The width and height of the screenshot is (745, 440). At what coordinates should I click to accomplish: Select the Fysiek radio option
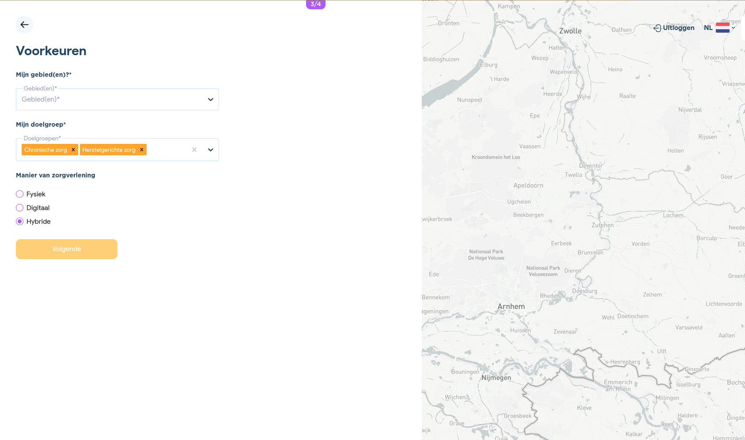coord(20,194)
